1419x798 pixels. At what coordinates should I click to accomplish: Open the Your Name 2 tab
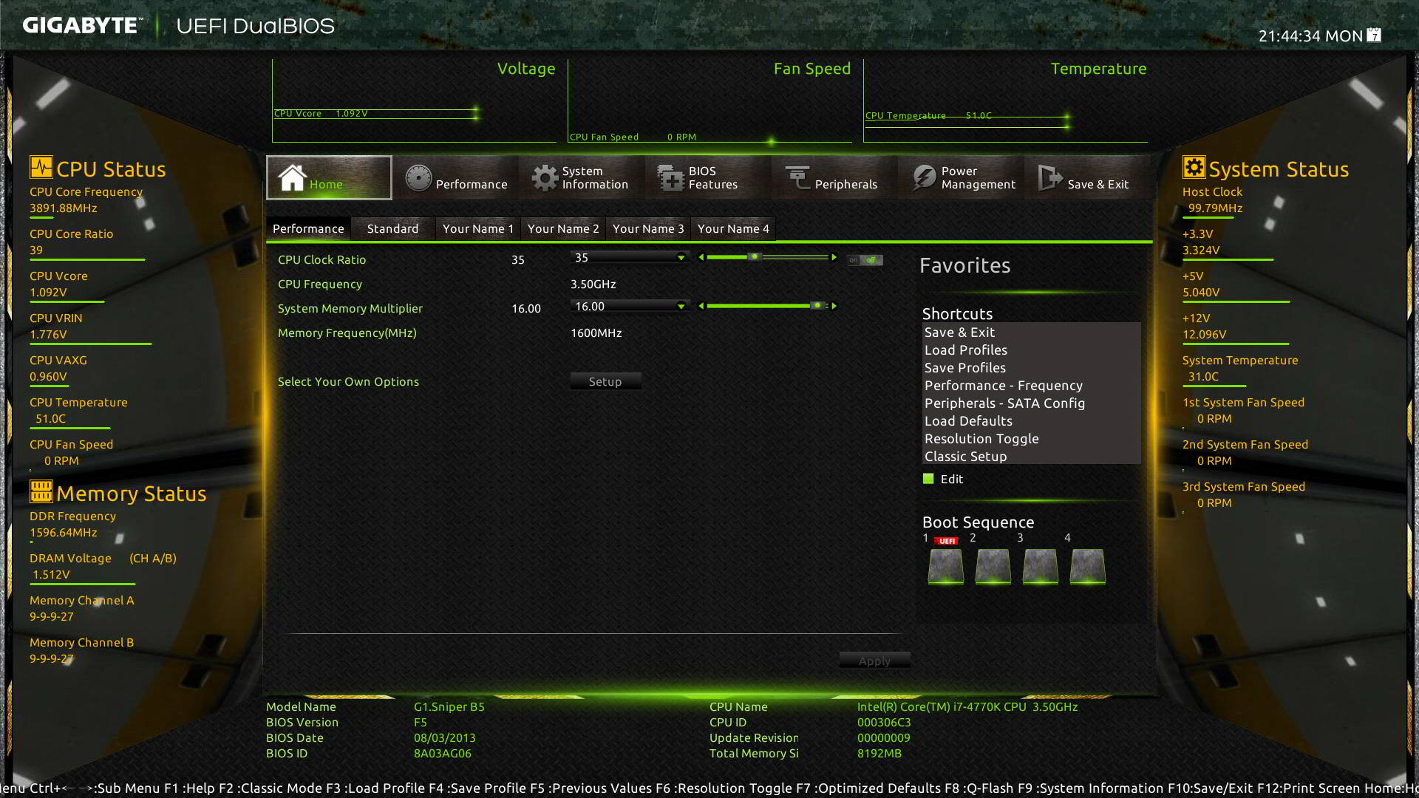coord(562,228)
